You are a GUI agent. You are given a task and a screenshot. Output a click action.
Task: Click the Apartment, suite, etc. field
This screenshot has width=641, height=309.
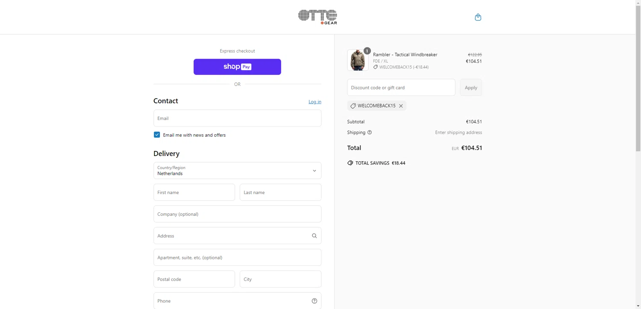click(x=237, y=258)
